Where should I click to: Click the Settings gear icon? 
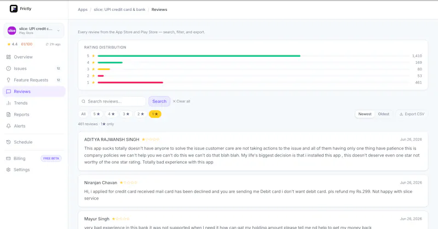pos(8,170)
